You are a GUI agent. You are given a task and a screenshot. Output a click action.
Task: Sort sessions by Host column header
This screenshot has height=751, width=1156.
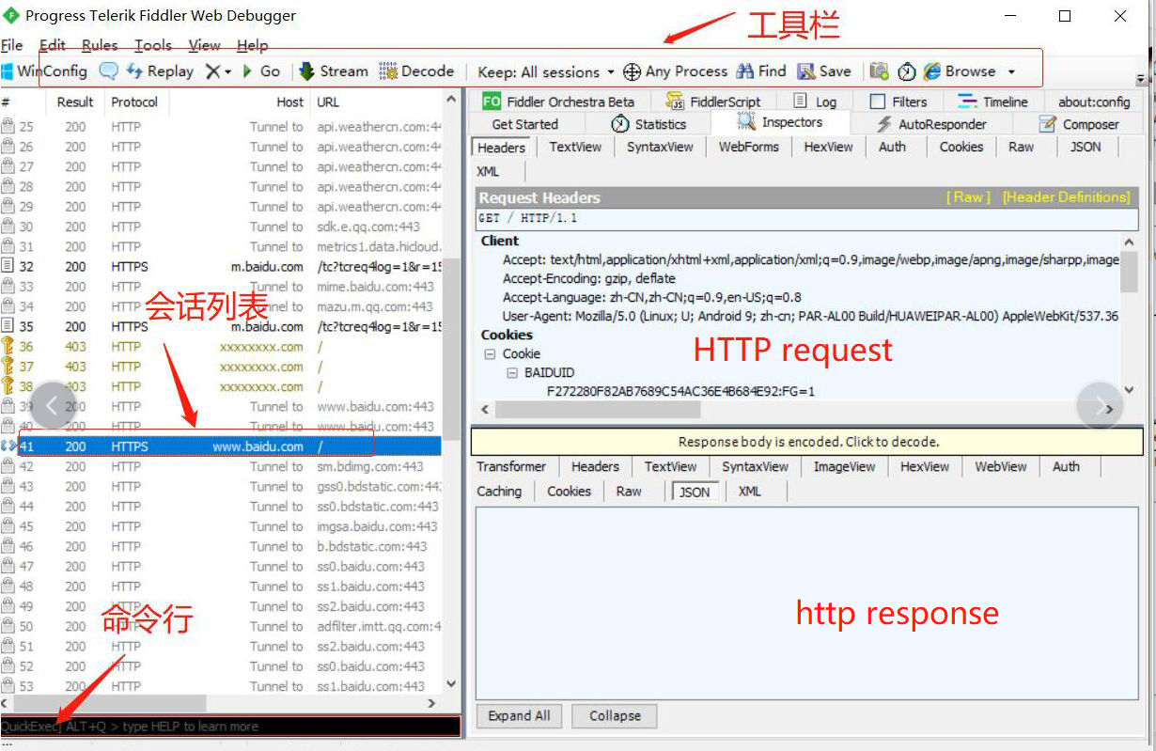(290, 102)
